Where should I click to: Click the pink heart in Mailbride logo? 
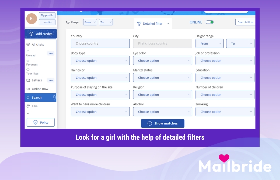(224, 158)
